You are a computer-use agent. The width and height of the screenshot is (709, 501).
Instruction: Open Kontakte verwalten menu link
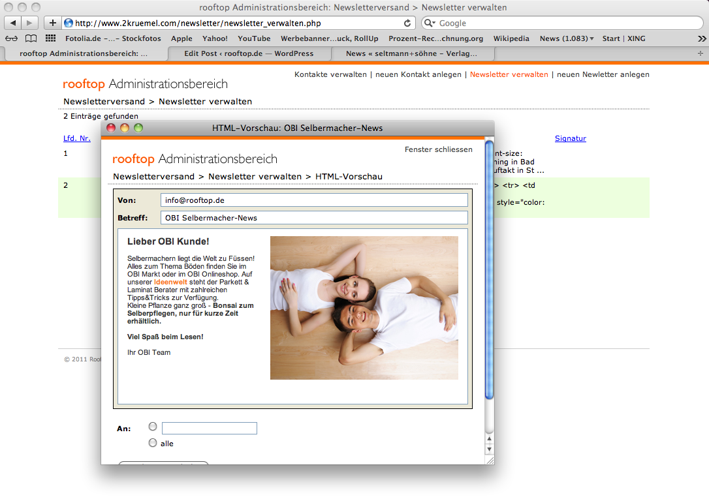tap(330, 74)
